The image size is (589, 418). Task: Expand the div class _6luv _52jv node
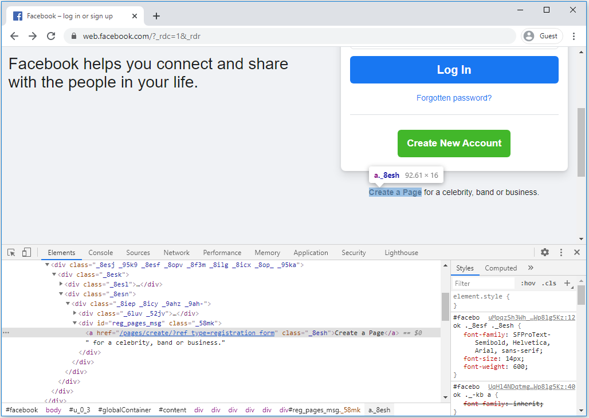coord(74,313)
